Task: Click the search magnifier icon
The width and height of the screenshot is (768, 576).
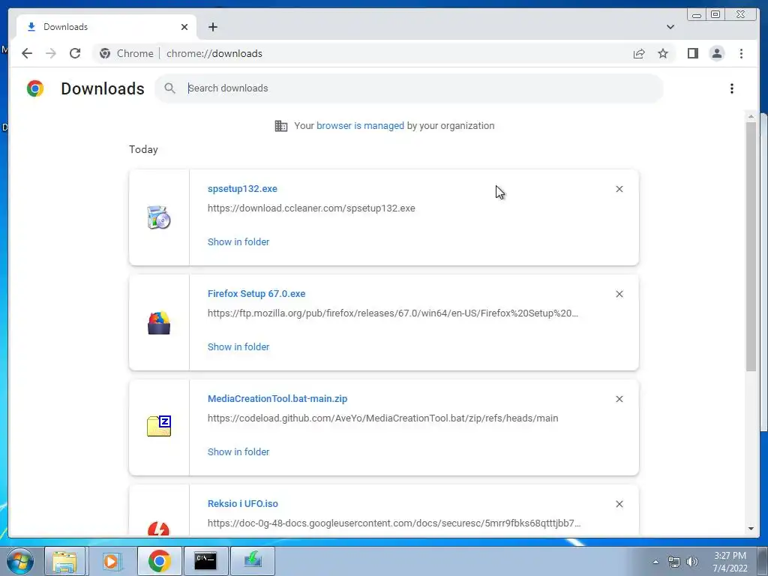Action: click(170, 88)
